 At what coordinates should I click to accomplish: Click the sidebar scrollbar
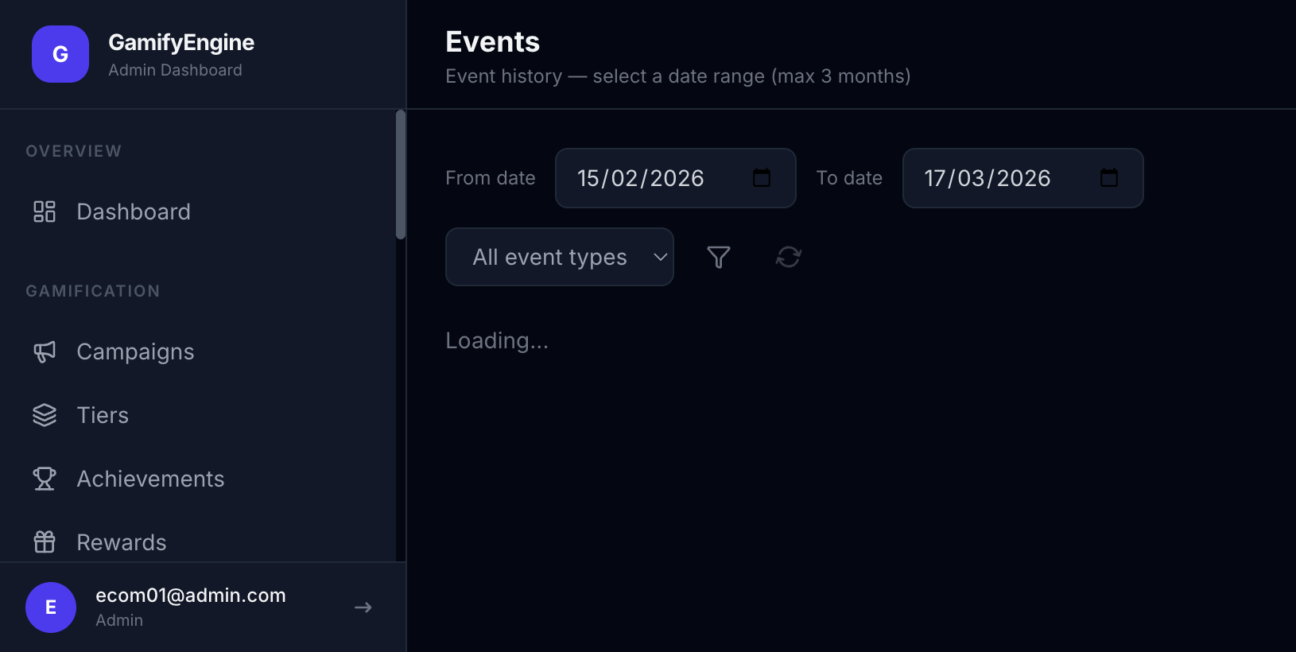(400, 175)
